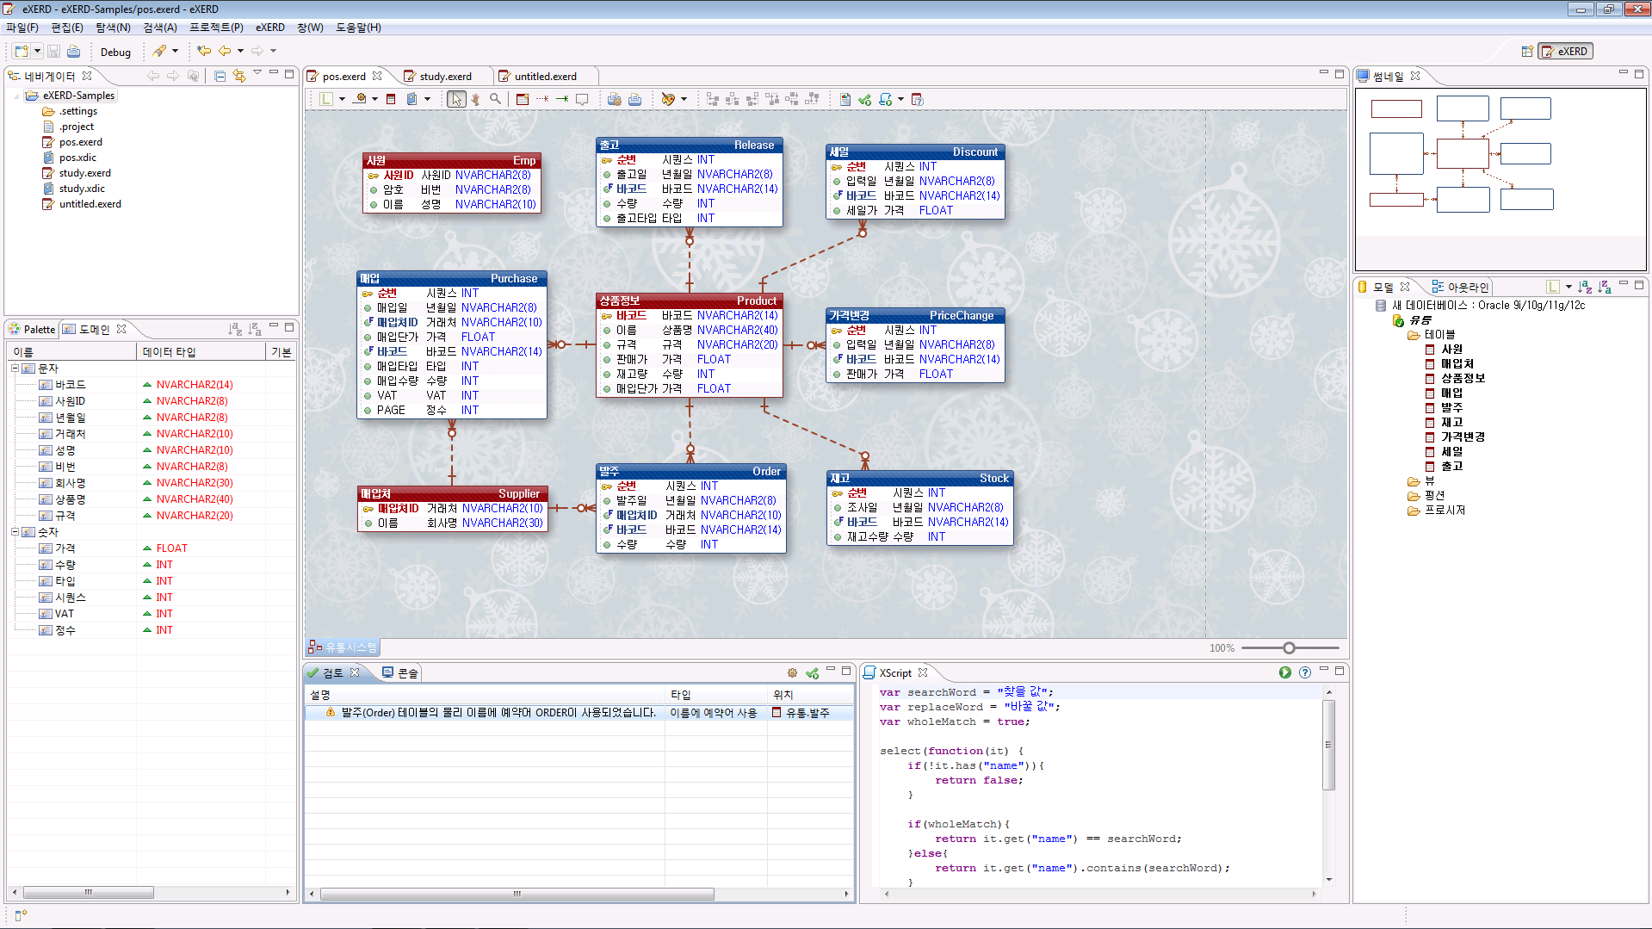Click the new table tool icon
Image resolution: width=1652 pixels, height=929 pixels.
coord(523,100)
